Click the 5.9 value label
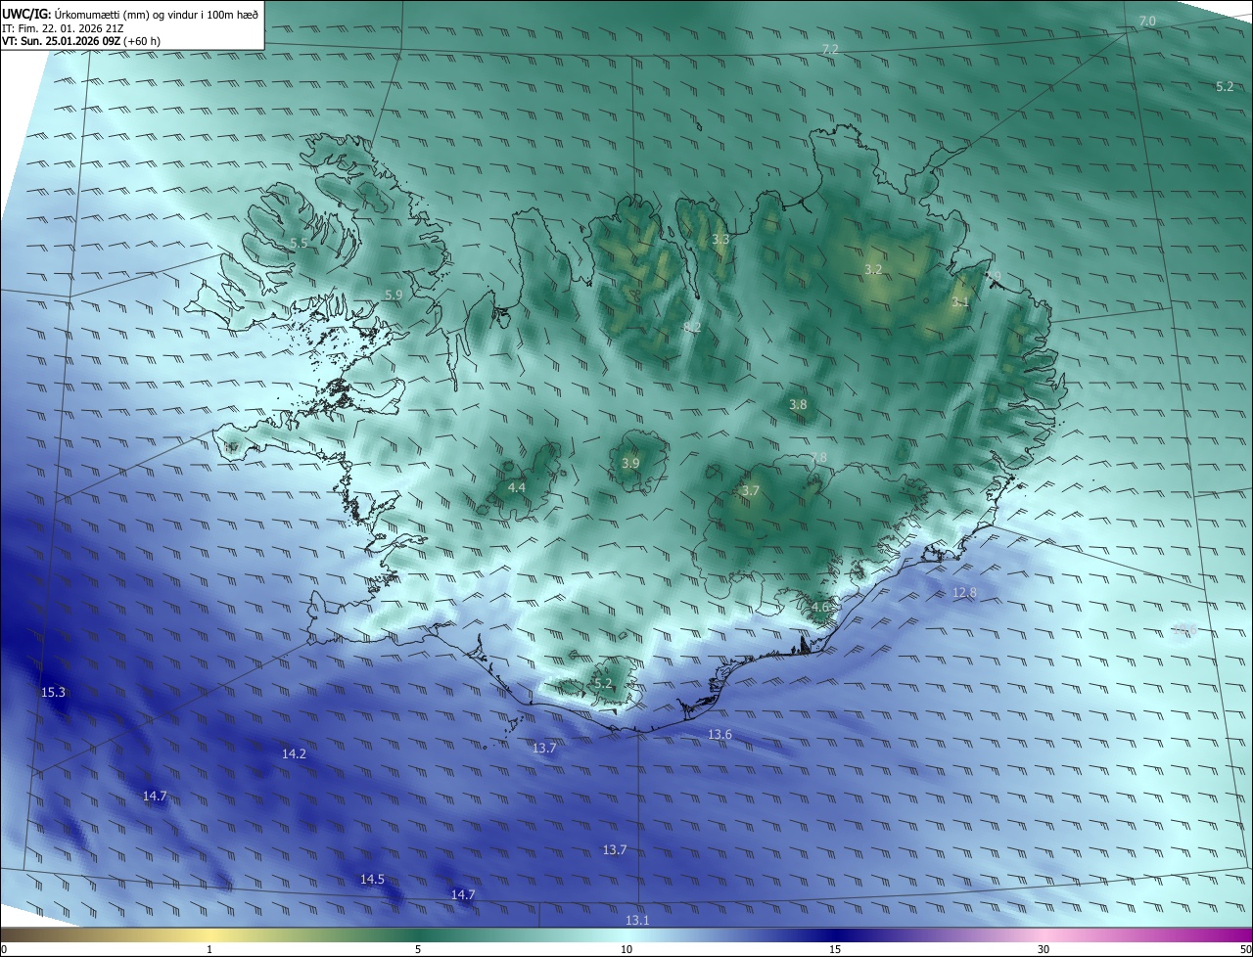Screen dimensions: 1253x957 point(394,295)
